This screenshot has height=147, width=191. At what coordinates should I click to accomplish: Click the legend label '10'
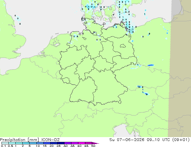pos(38,146)
